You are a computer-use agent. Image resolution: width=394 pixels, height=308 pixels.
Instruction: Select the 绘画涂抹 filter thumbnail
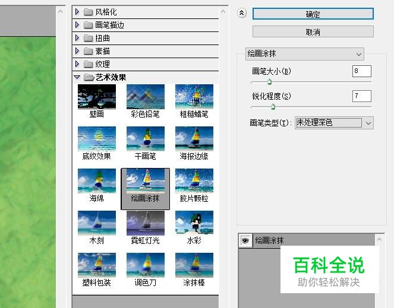[146, 189]
